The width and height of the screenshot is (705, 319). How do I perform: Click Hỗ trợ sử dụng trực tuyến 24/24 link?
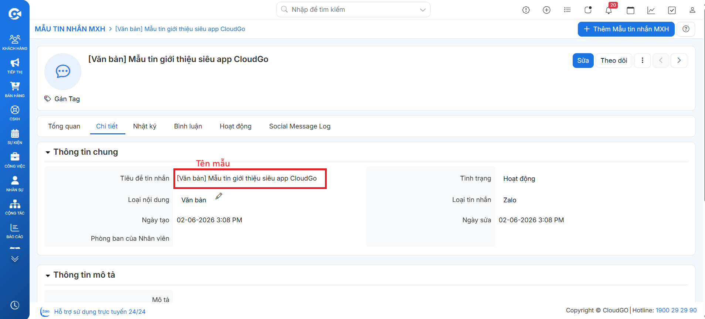tap(100, 312)
